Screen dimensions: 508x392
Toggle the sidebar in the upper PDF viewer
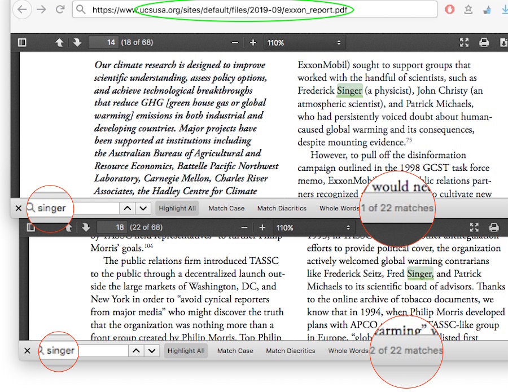22,43
